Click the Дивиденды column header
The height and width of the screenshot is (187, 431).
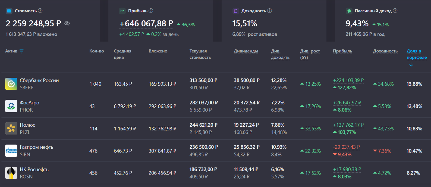point(246,51)
